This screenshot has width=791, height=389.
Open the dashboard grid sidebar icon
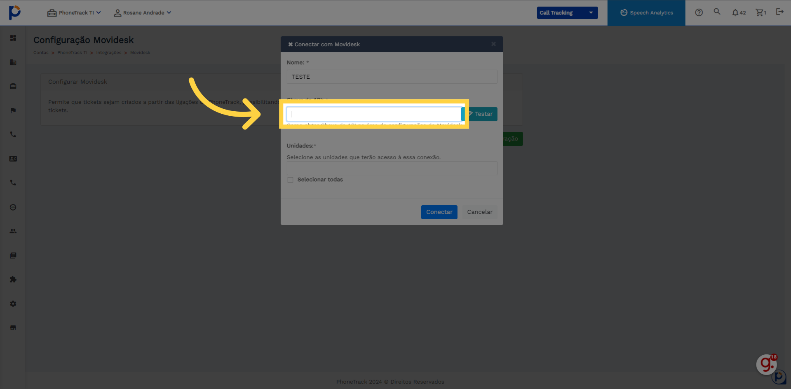[x=13, y=38]
